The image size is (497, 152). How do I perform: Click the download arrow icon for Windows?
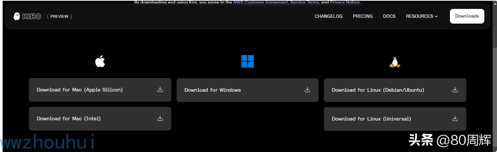(307, 90)
